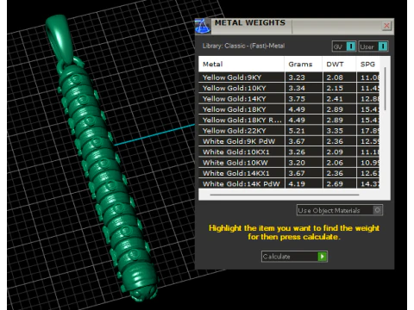The height and width of the screenshot is (310, 414).
Task: Enable Use Object Materials option
Action: (340, 210)
